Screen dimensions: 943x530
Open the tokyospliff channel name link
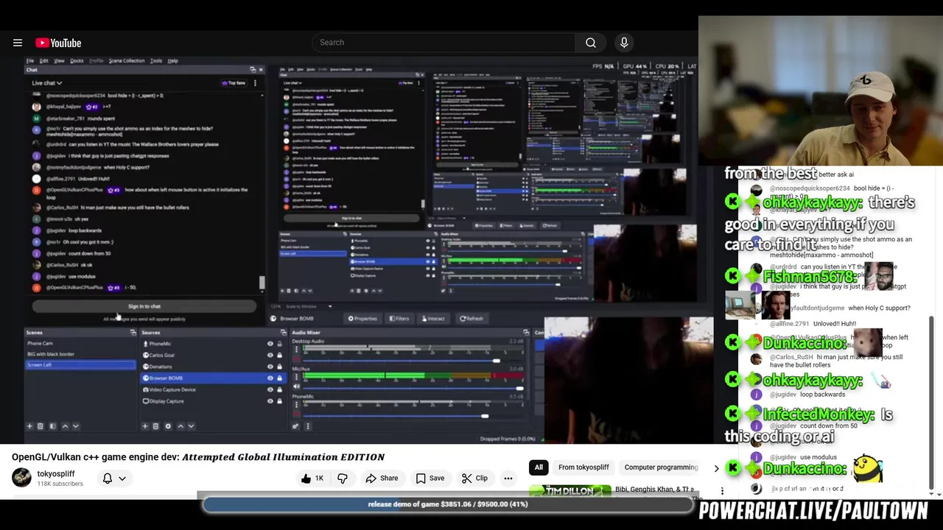click(x=56, y=474)
